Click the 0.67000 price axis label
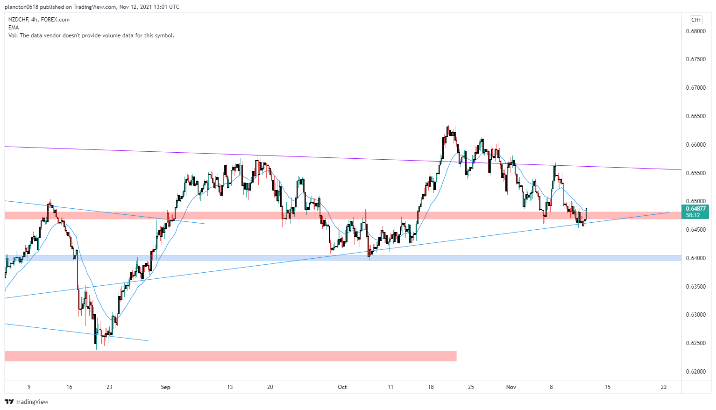This screenshot has height=410, width=716. (x=695, y=88)
